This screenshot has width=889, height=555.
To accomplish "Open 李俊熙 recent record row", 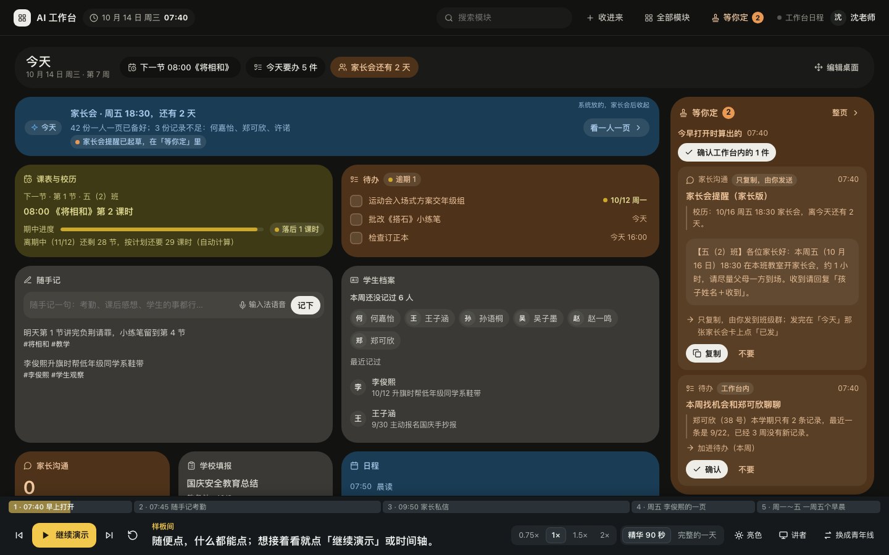I will click(x=500, y=387).
